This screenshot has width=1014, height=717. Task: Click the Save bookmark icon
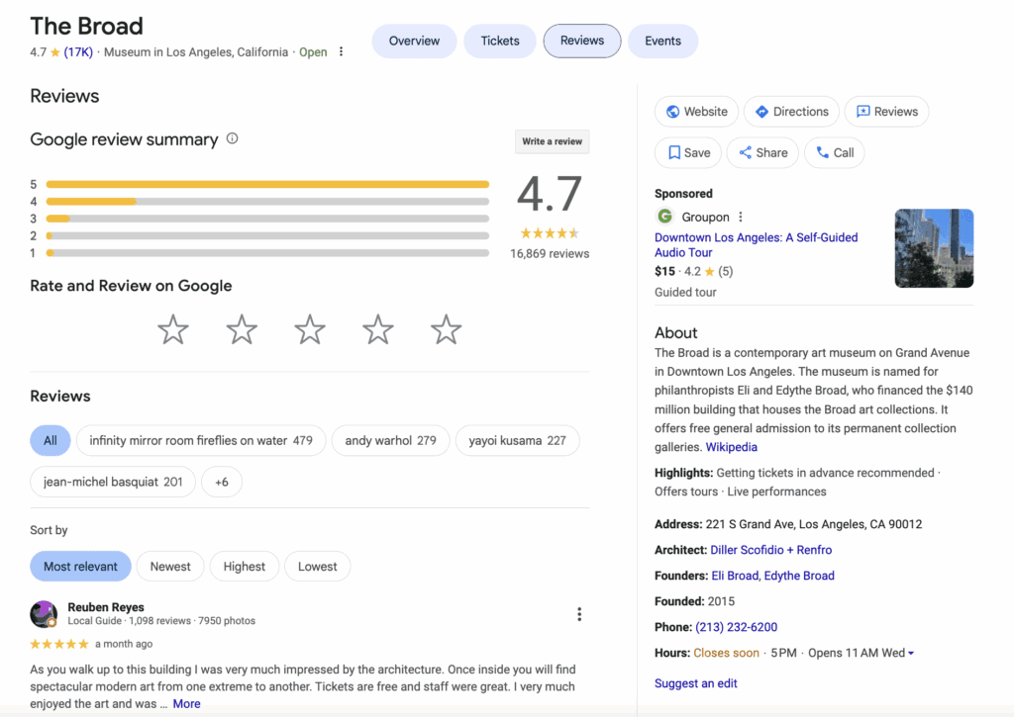coord(672,152)
